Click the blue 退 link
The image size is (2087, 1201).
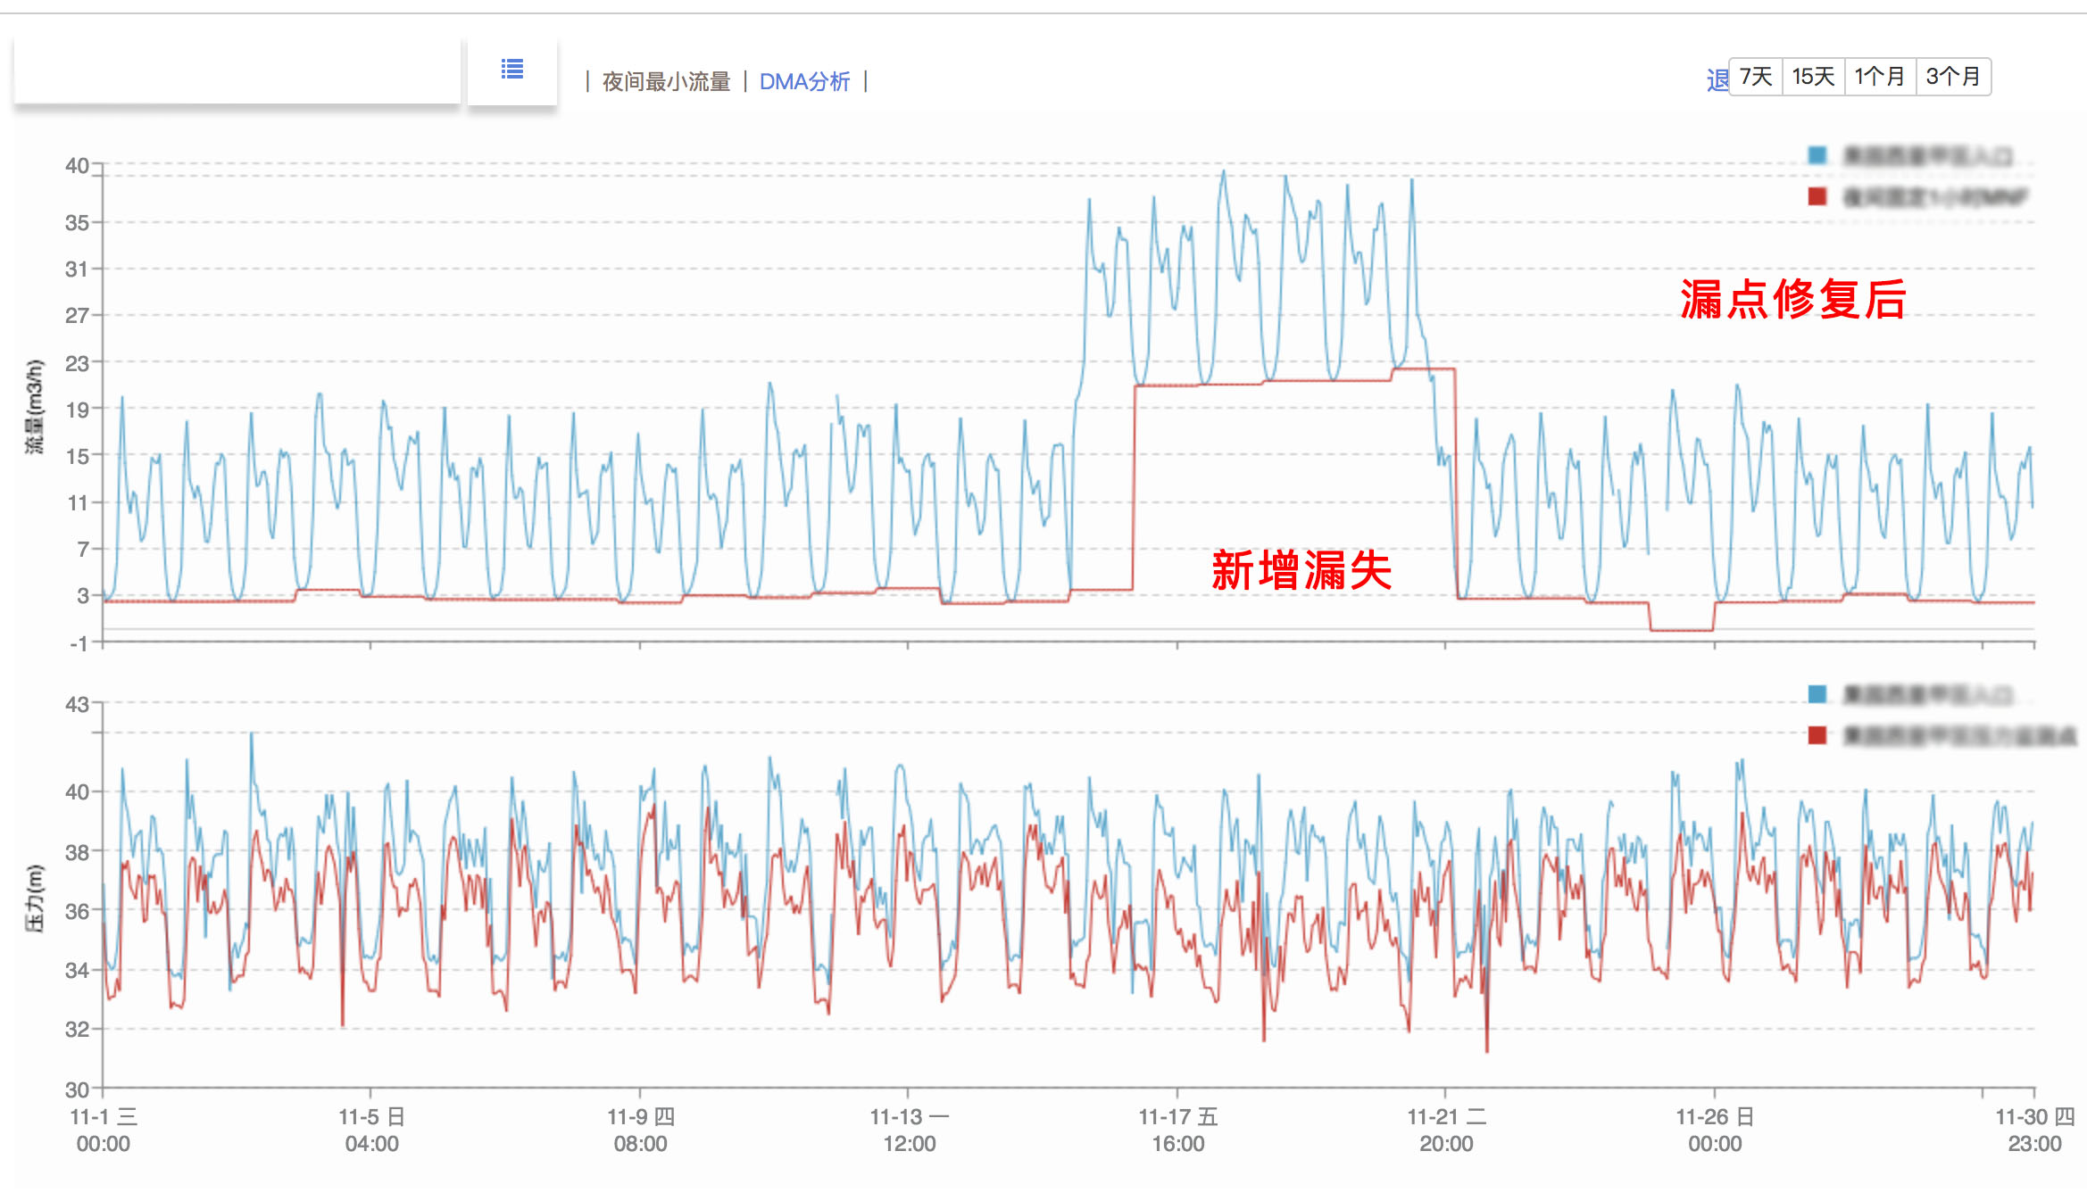pos(1717,80)
